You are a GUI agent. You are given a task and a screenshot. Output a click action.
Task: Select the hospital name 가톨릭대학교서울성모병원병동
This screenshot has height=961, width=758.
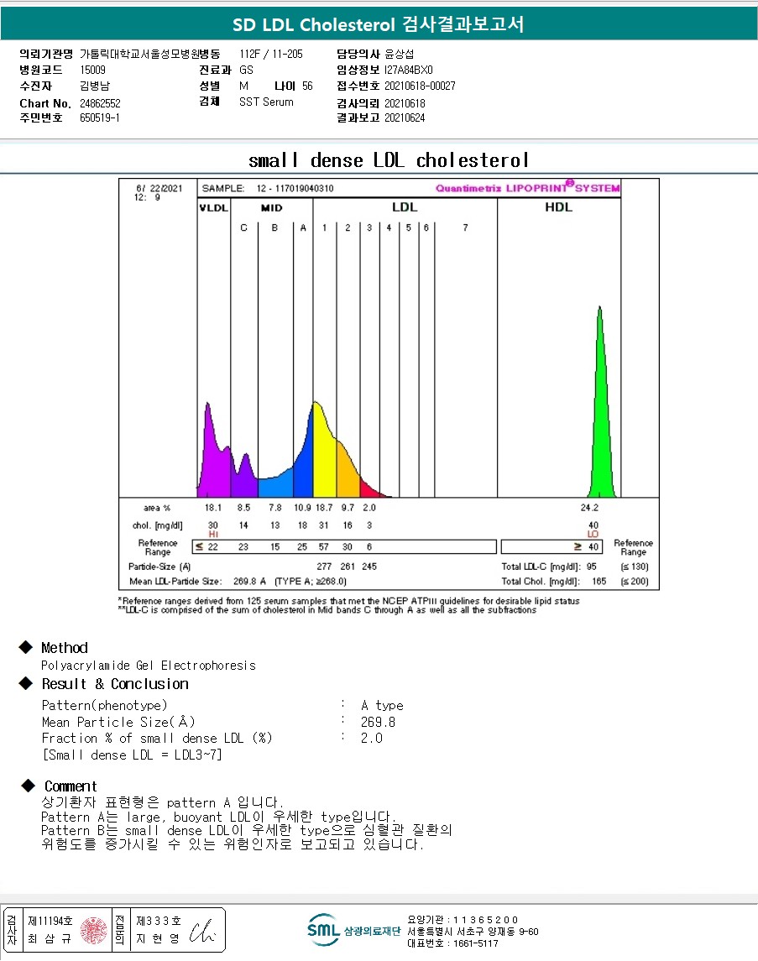(x=149, y=54)
